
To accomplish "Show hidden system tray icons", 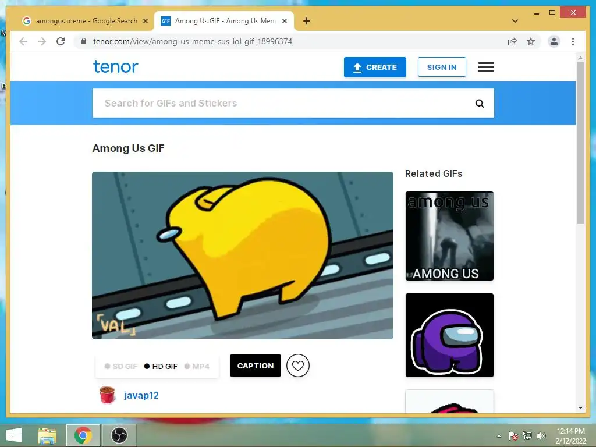I will (x=499, y=436).
